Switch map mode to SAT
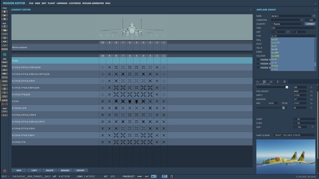This screenshot has width=319, height=179. [x=147, y=176]
